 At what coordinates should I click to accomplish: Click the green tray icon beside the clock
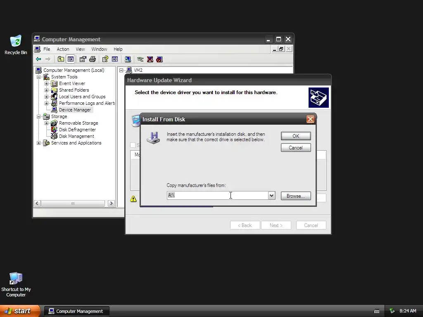[x=392, y=311]
